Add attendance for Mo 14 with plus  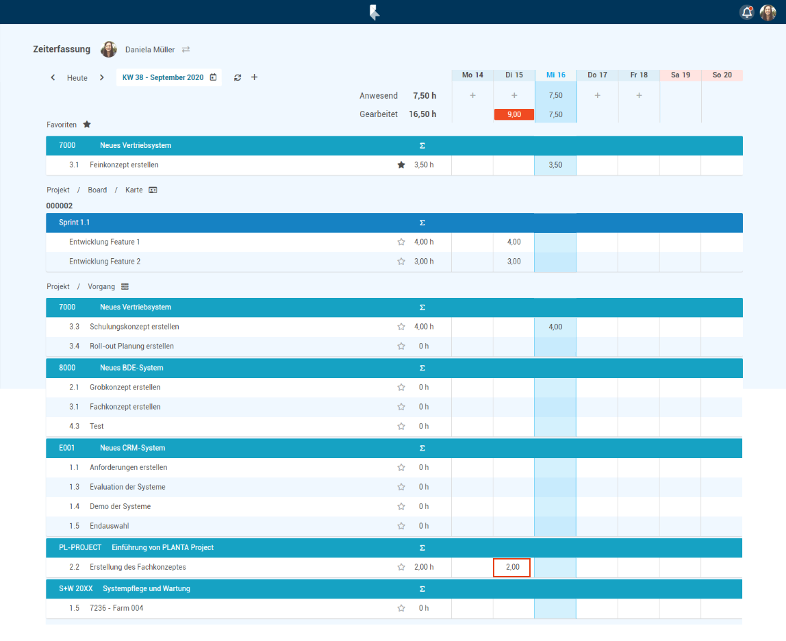pyautogui.click(x=472, y=95)
